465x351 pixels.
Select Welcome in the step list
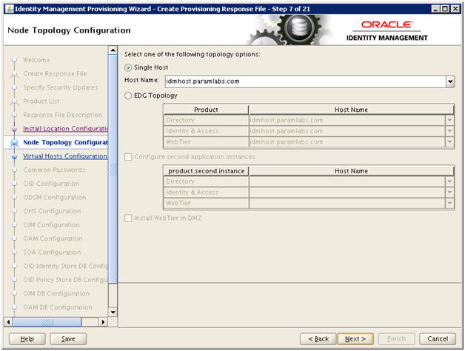36,60
